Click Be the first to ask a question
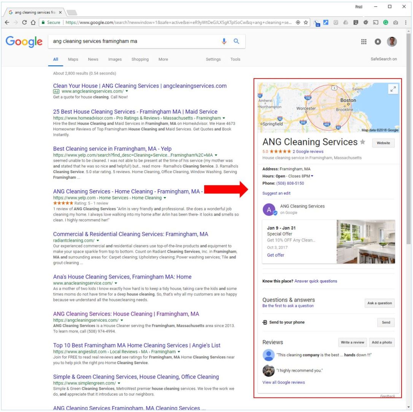413x412 pixels. point(288,306)
